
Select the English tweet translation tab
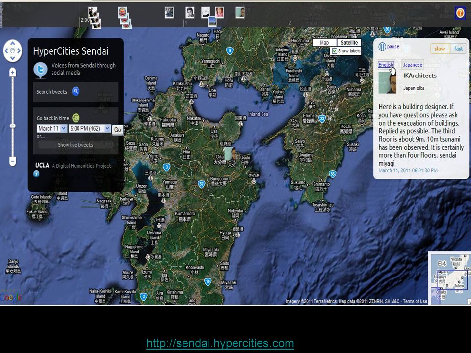pyautogui.click(x=386, y=65)
